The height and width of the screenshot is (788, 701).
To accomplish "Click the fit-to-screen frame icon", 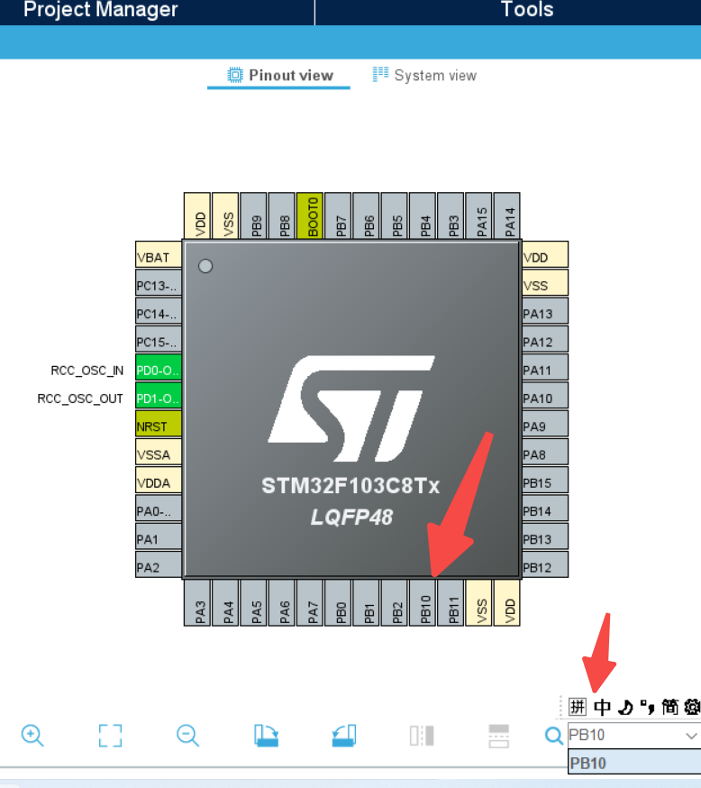I will [111, 736].
